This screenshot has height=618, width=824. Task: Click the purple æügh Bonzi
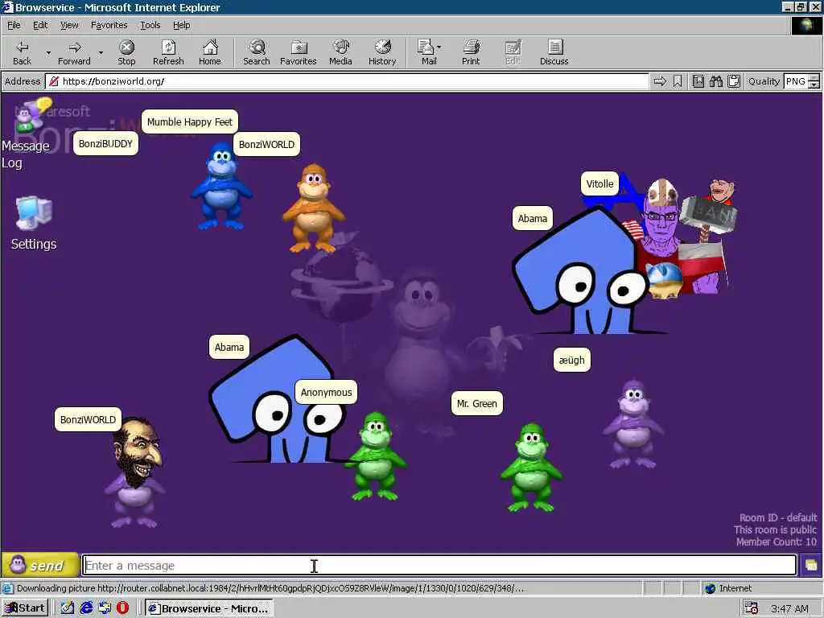point(633,425)
